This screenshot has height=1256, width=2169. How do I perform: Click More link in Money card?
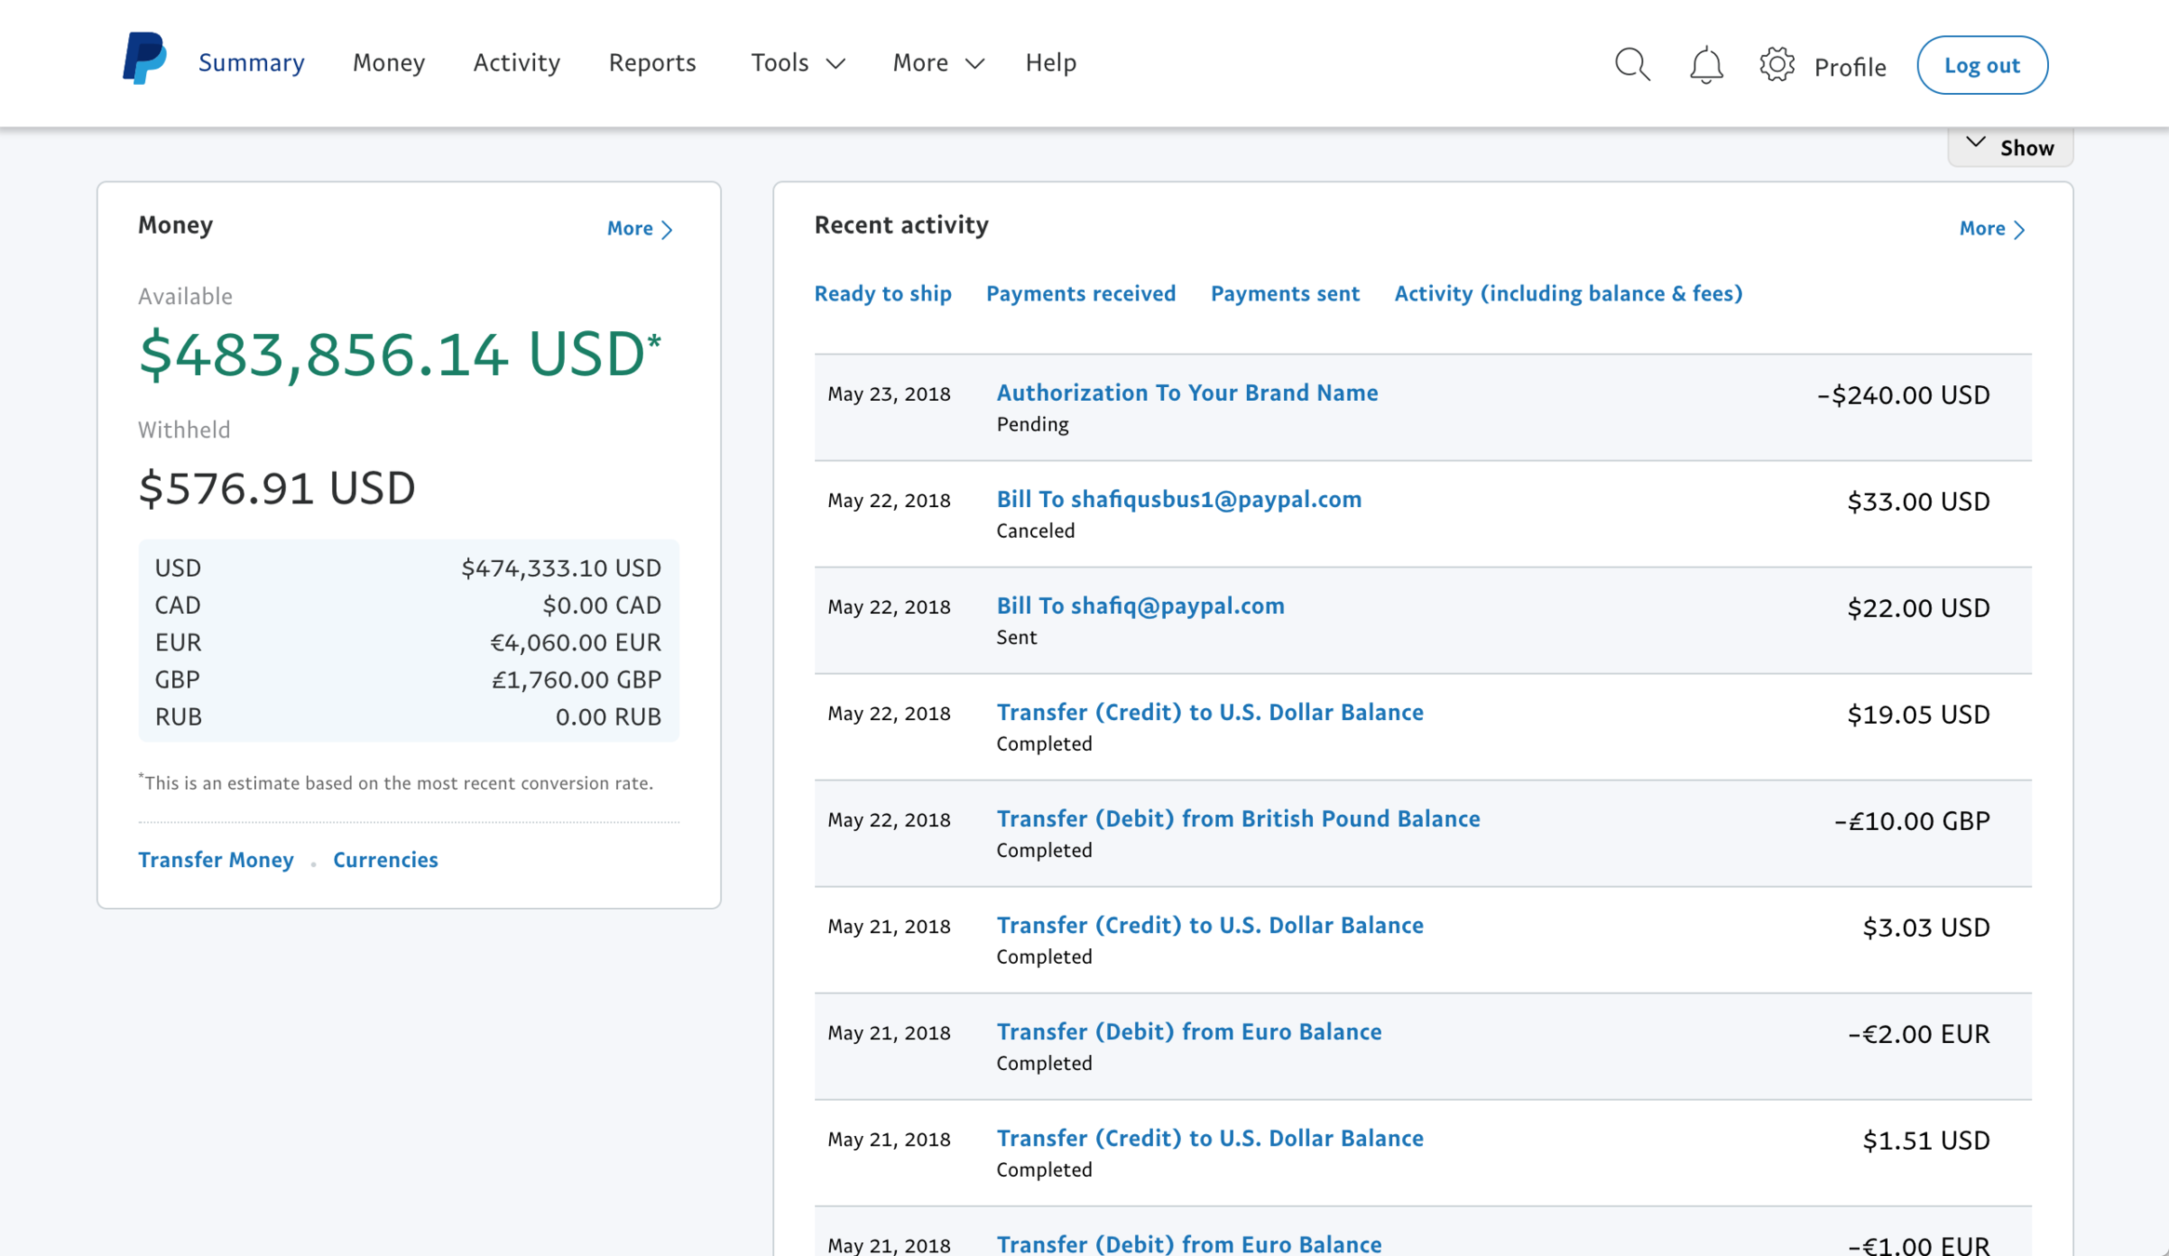[639, 228]
